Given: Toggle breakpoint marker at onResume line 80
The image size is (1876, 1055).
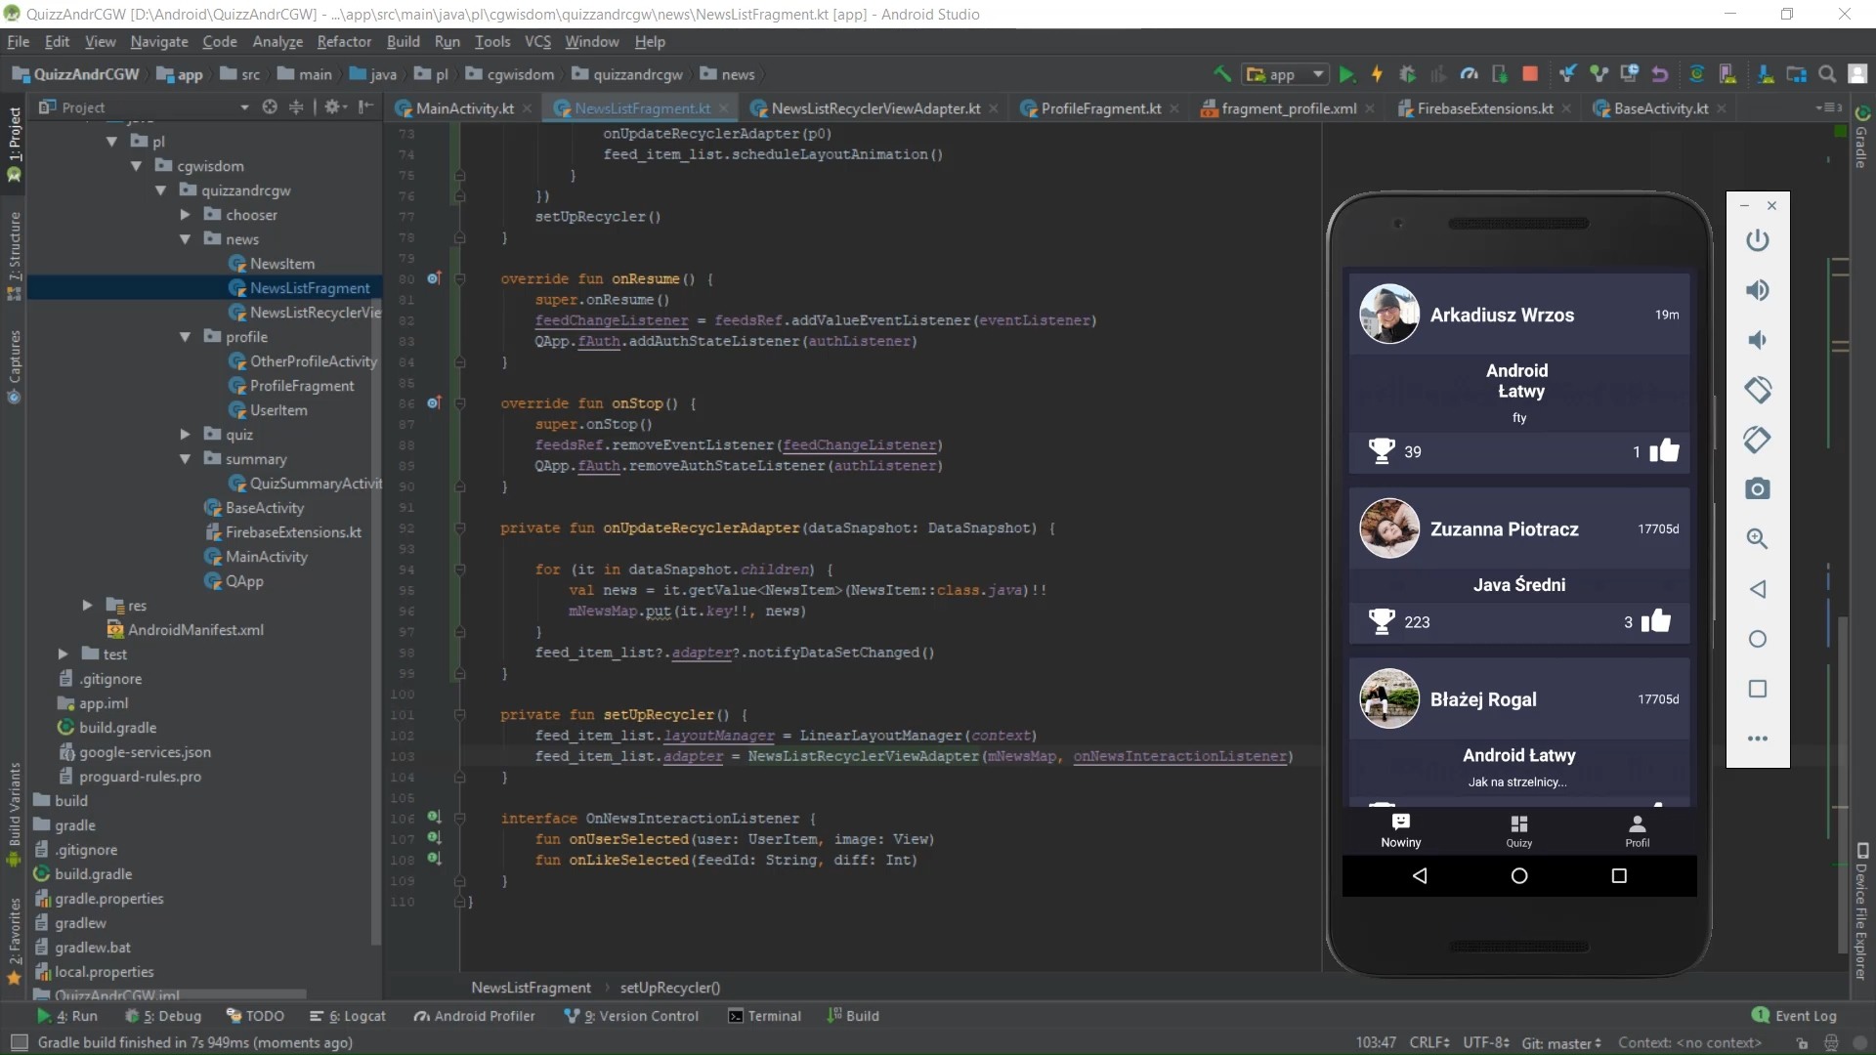Looking at the screenshot, I should click(434, 278).
